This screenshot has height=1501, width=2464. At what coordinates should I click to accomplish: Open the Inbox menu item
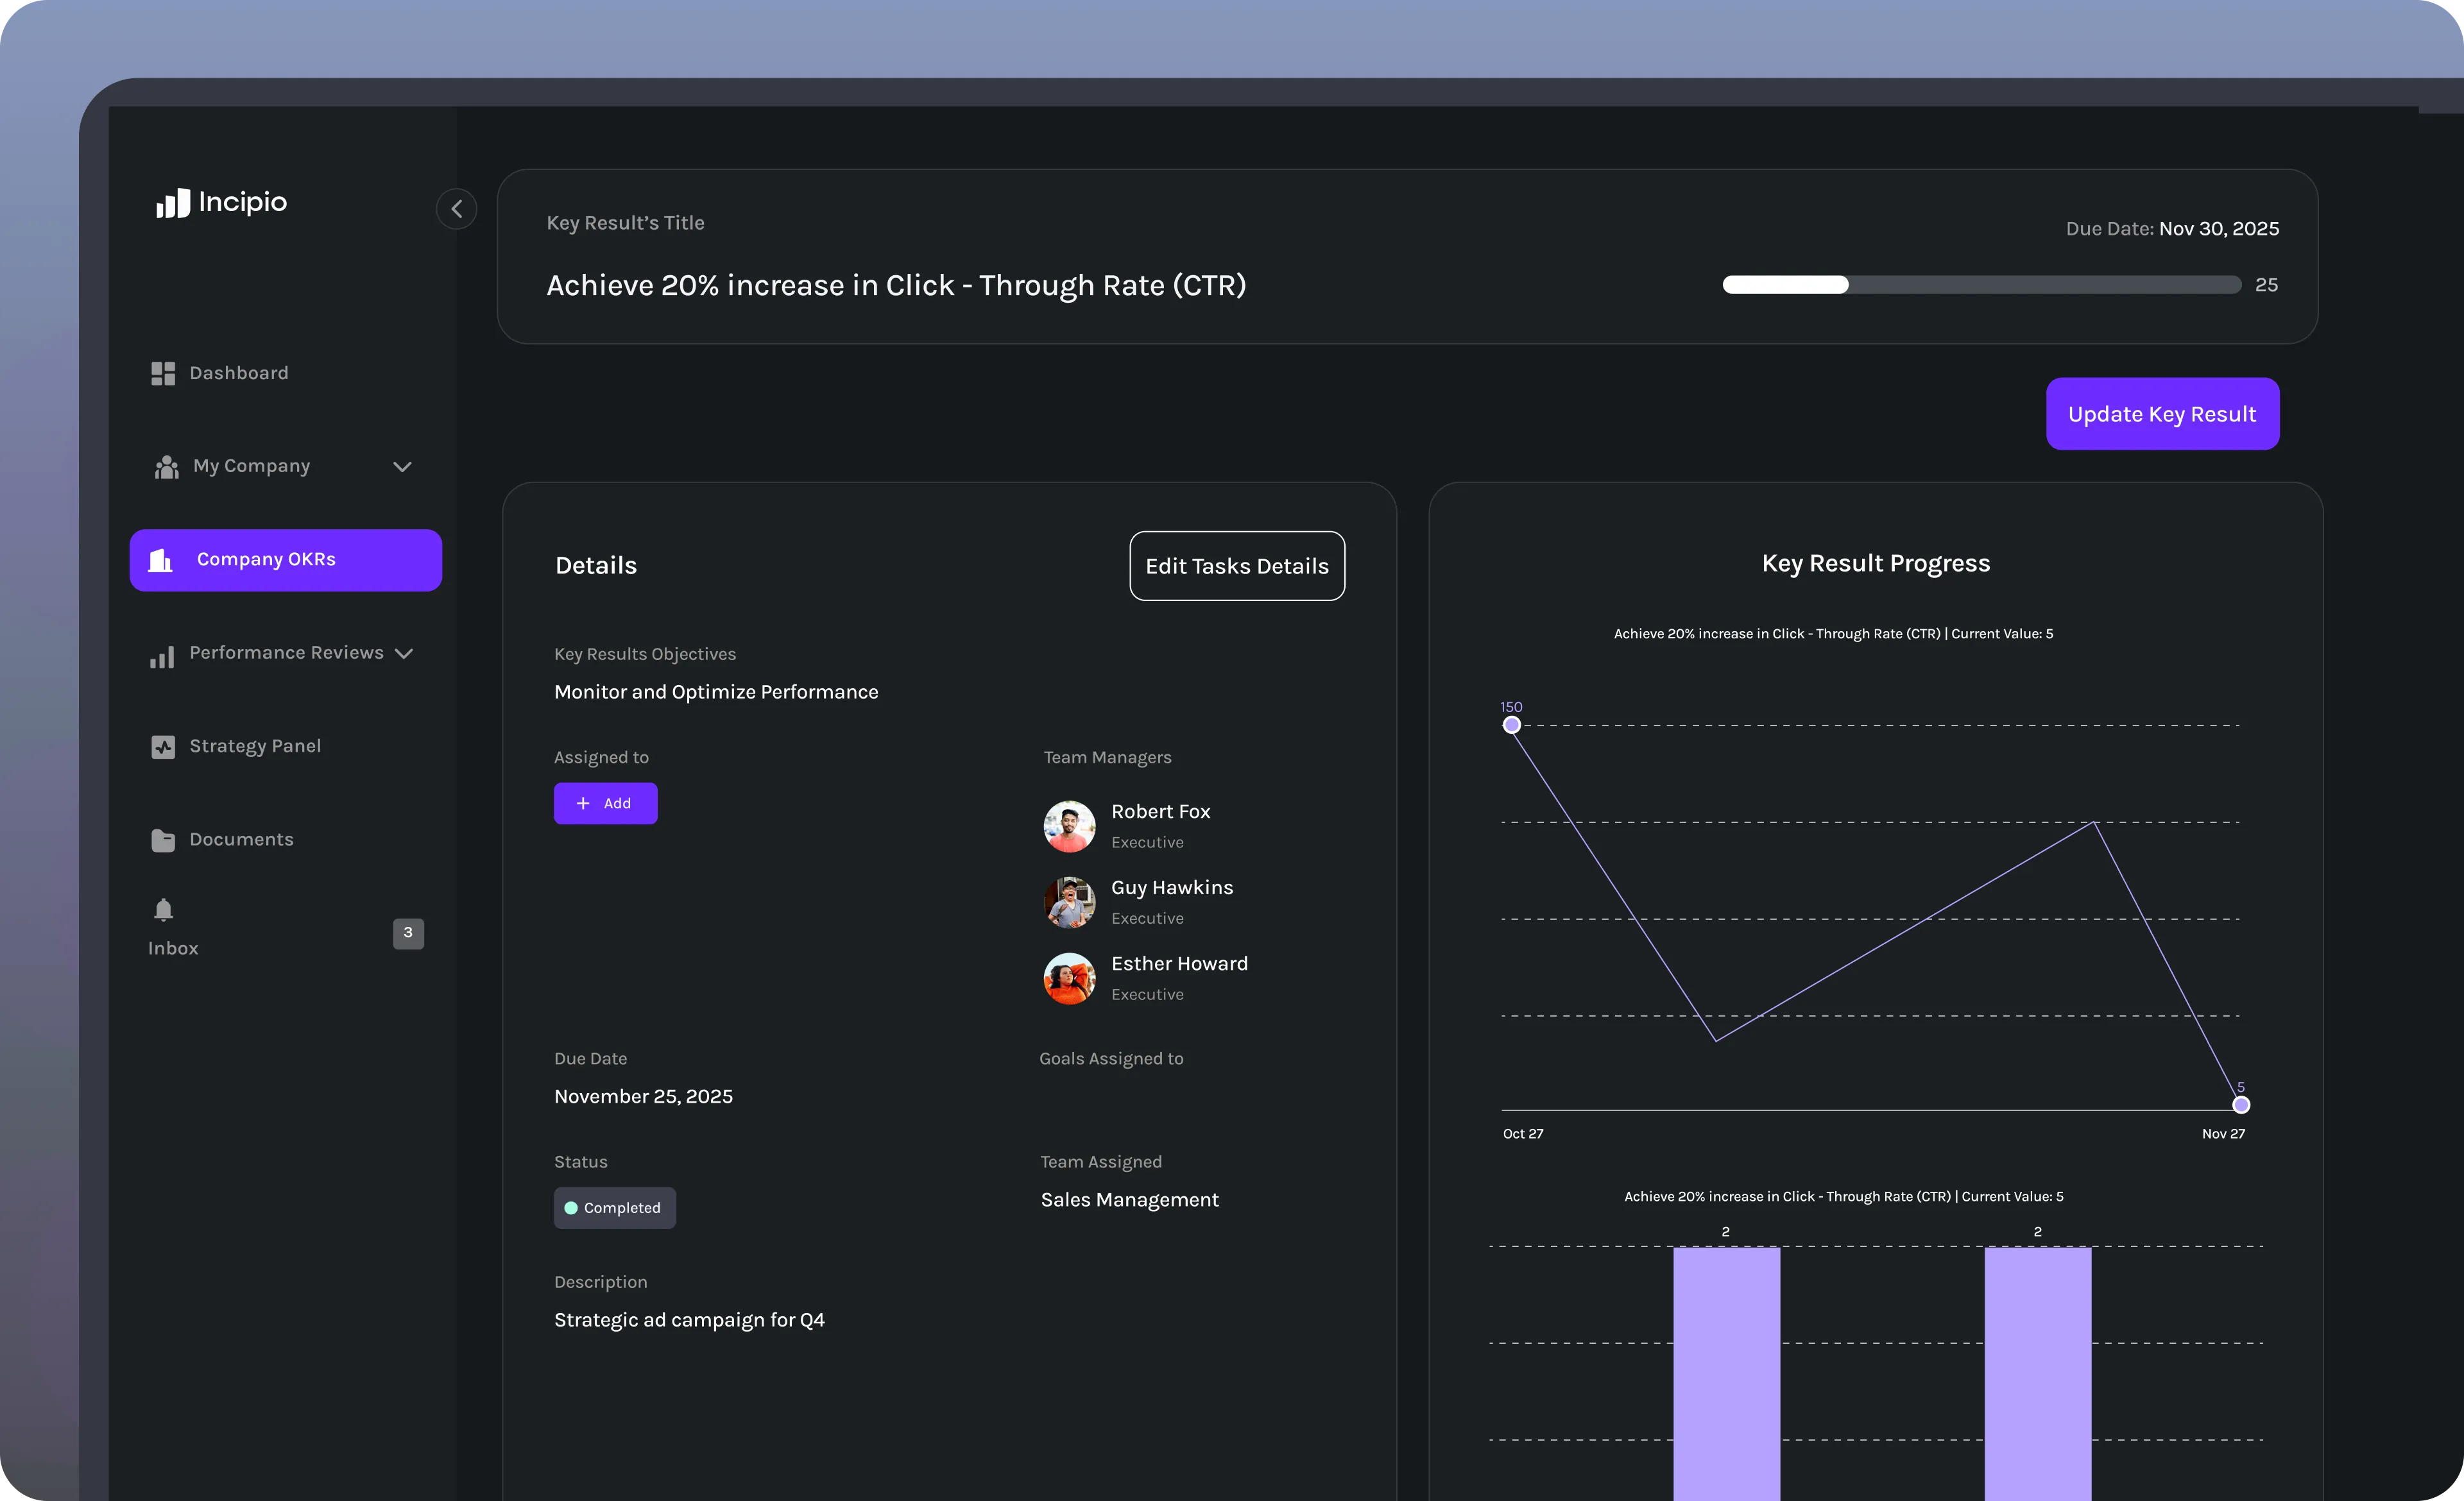click(173, 947)
